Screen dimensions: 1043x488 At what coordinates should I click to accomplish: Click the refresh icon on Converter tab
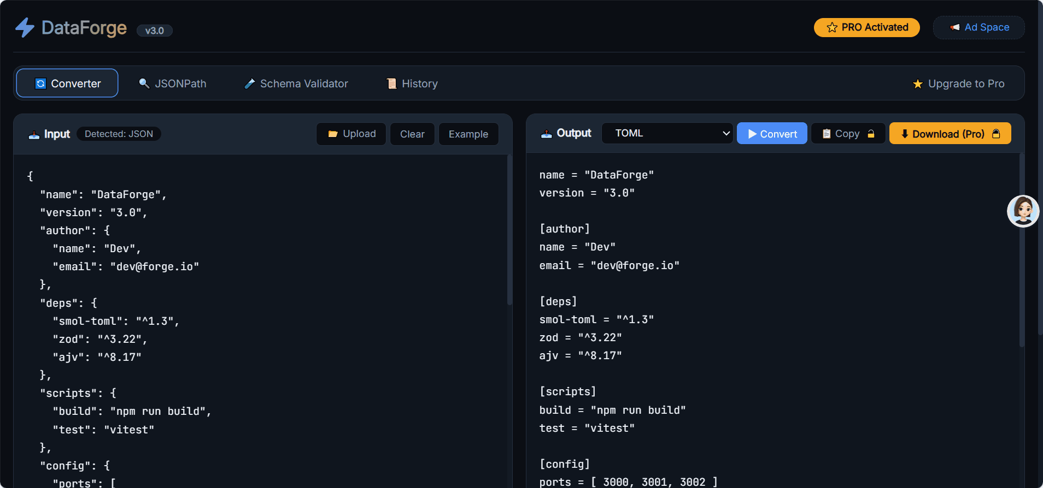[x=40, y=84]
